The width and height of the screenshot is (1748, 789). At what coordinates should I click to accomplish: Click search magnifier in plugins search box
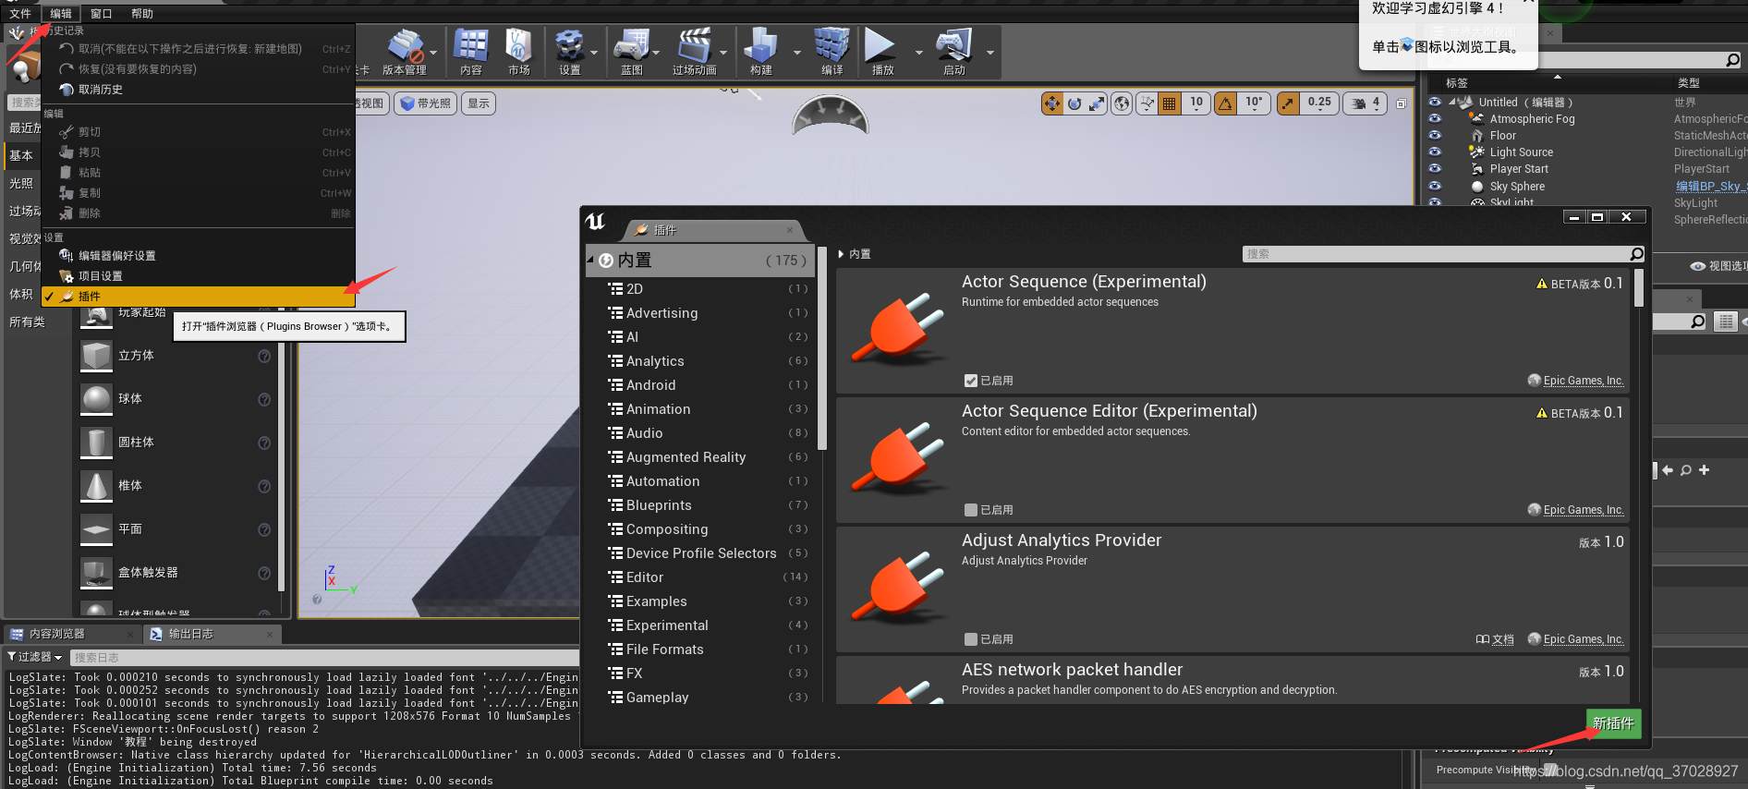click(x=1636, y=254)
